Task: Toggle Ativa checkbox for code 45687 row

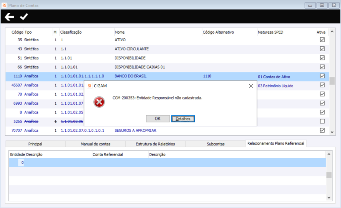Action: [322, 85]
